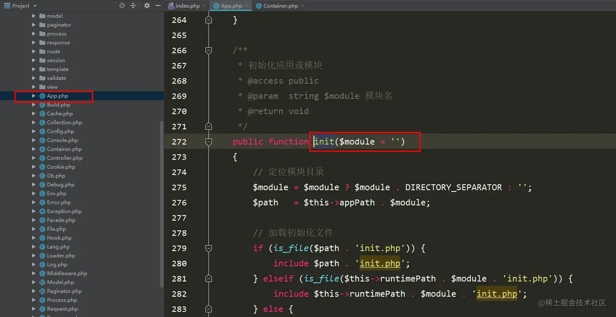Switch to the App.php editor tab
This screenshot has height=317, width=616.
point(231,6)
